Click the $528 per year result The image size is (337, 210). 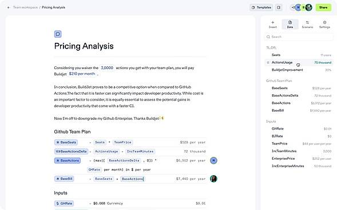pos(193,142)
